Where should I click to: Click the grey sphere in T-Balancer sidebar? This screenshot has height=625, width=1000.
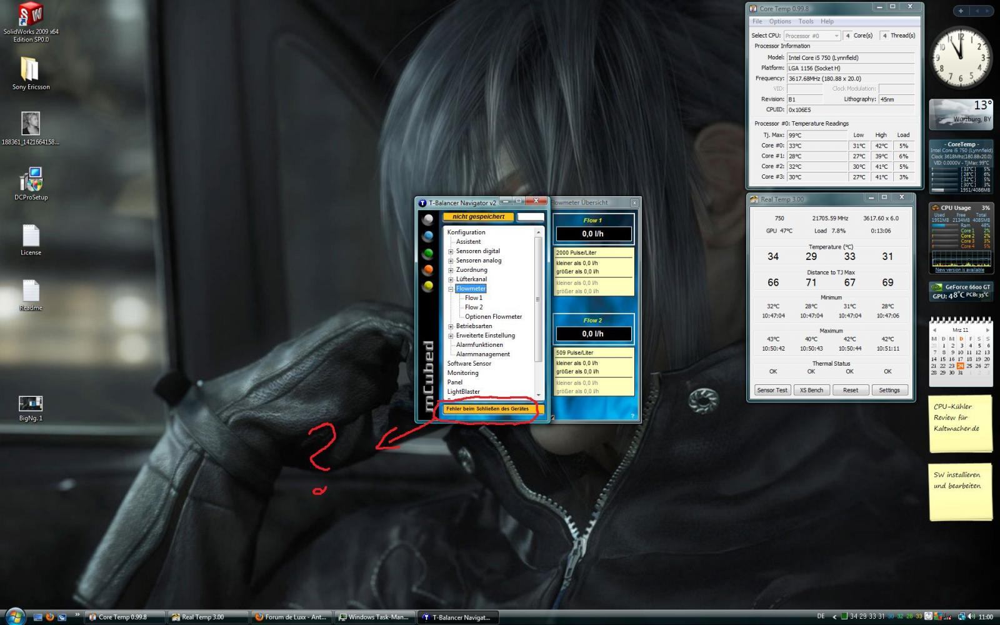(x=428, y=219)
